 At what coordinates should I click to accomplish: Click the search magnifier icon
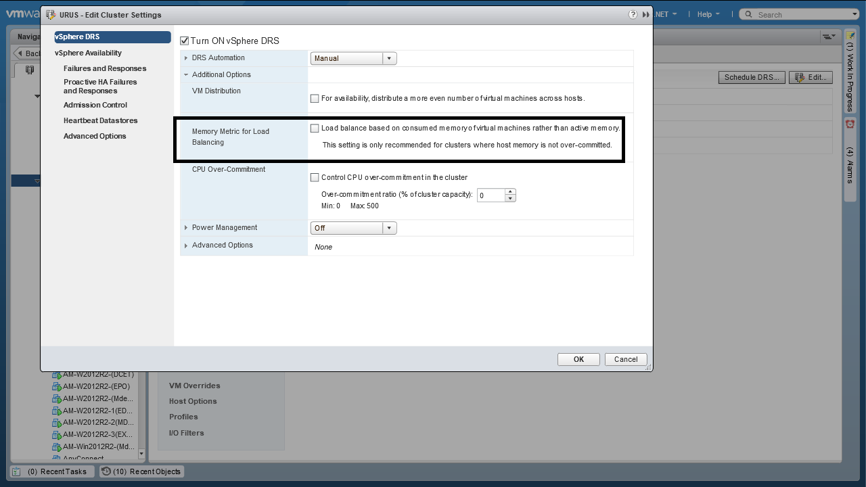[x=748, y=14]
